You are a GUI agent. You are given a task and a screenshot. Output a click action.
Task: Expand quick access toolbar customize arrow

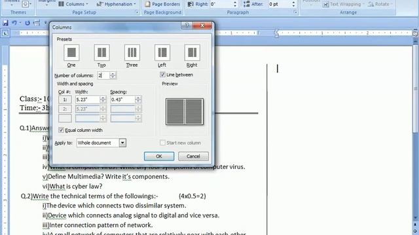pos(45,23)
